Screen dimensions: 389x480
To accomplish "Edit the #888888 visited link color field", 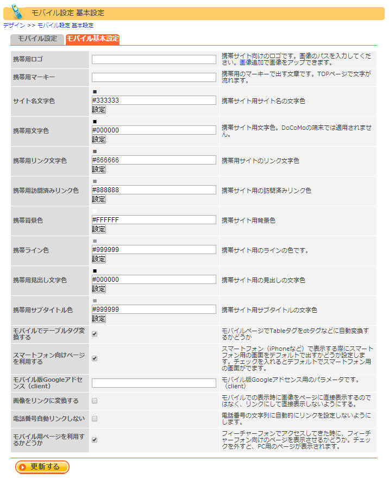I will (x=154, y=190).
